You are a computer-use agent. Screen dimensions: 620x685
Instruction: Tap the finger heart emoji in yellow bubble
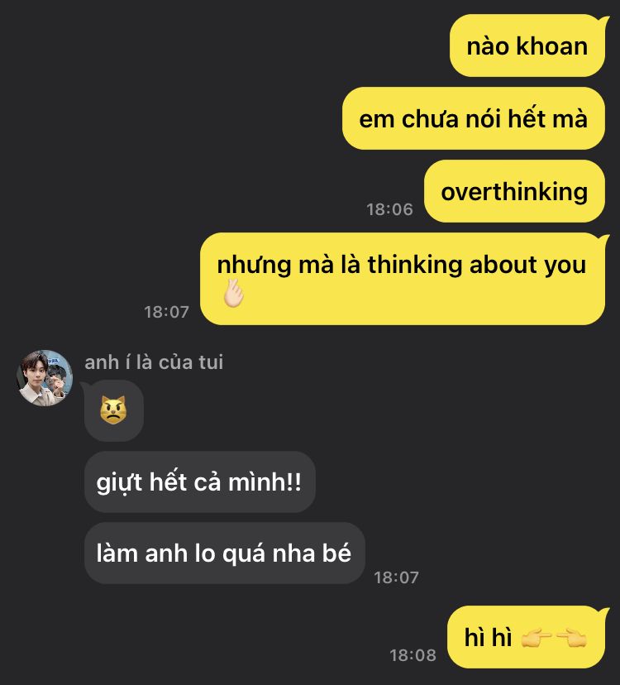pos(233,294)
